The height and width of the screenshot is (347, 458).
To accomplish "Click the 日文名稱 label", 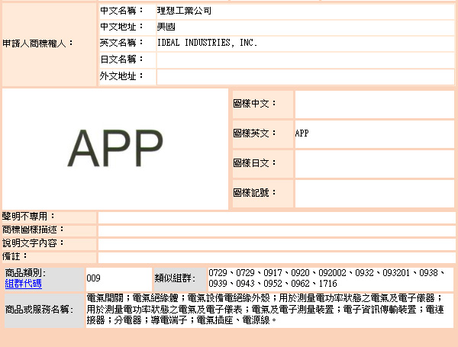I will (x=121, y=59).
